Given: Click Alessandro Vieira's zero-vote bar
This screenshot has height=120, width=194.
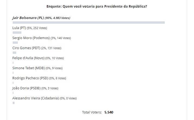Looking at the screenshot, I should point(14,103).
